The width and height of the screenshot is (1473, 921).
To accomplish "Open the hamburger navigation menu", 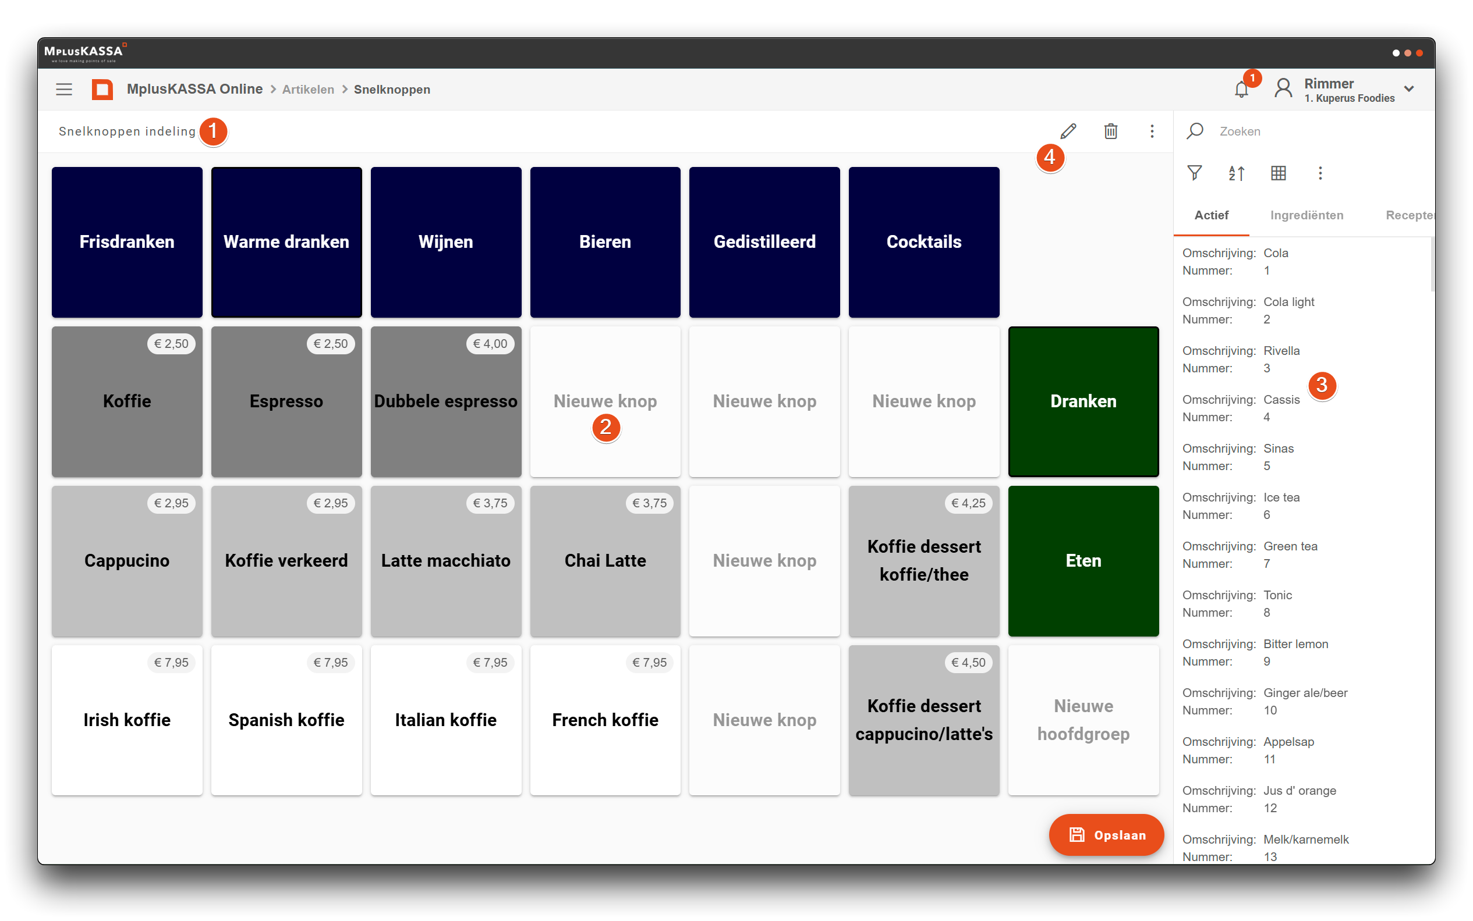I will (x=64, y=90).
